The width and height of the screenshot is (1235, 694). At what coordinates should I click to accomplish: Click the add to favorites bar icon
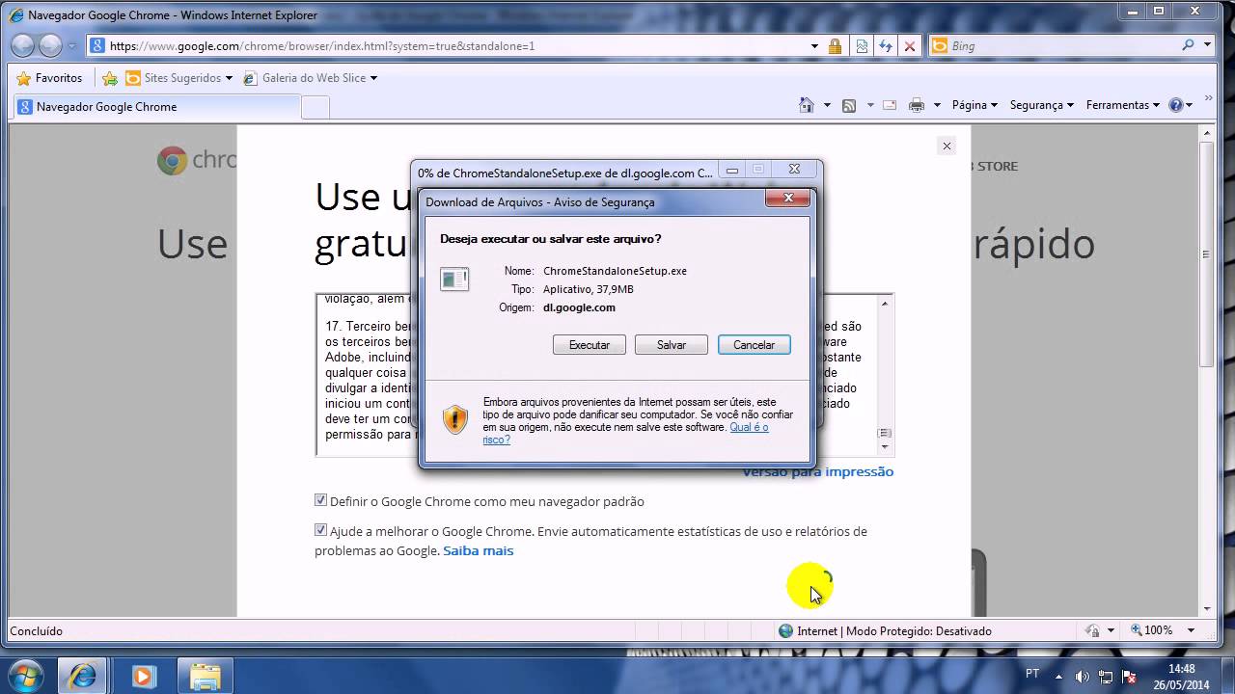(x=110, y=78)
